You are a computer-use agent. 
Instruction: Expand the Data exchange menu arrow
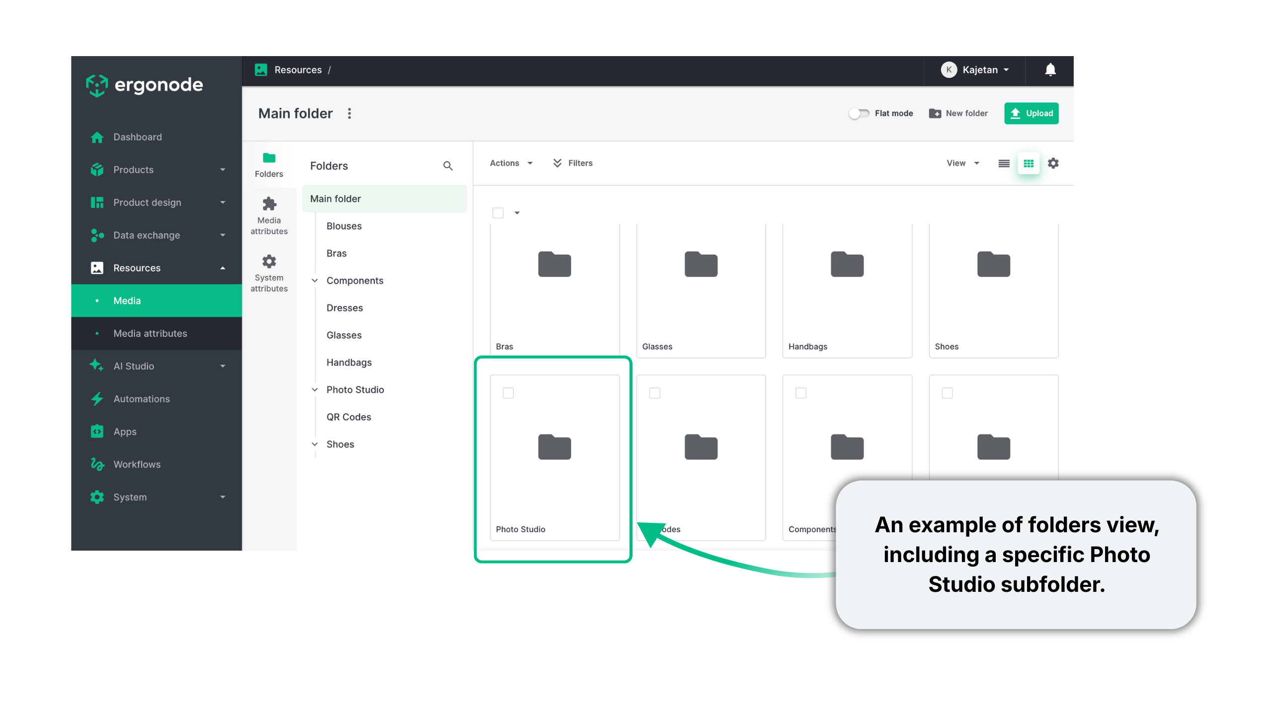(x=223, y=235)
